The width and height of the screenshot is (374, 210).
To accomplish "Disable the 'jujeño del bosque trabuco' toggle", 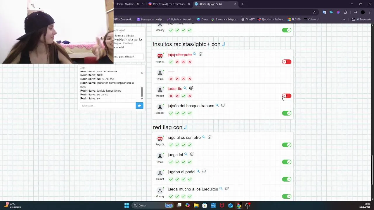I will [x=287, y=113].
